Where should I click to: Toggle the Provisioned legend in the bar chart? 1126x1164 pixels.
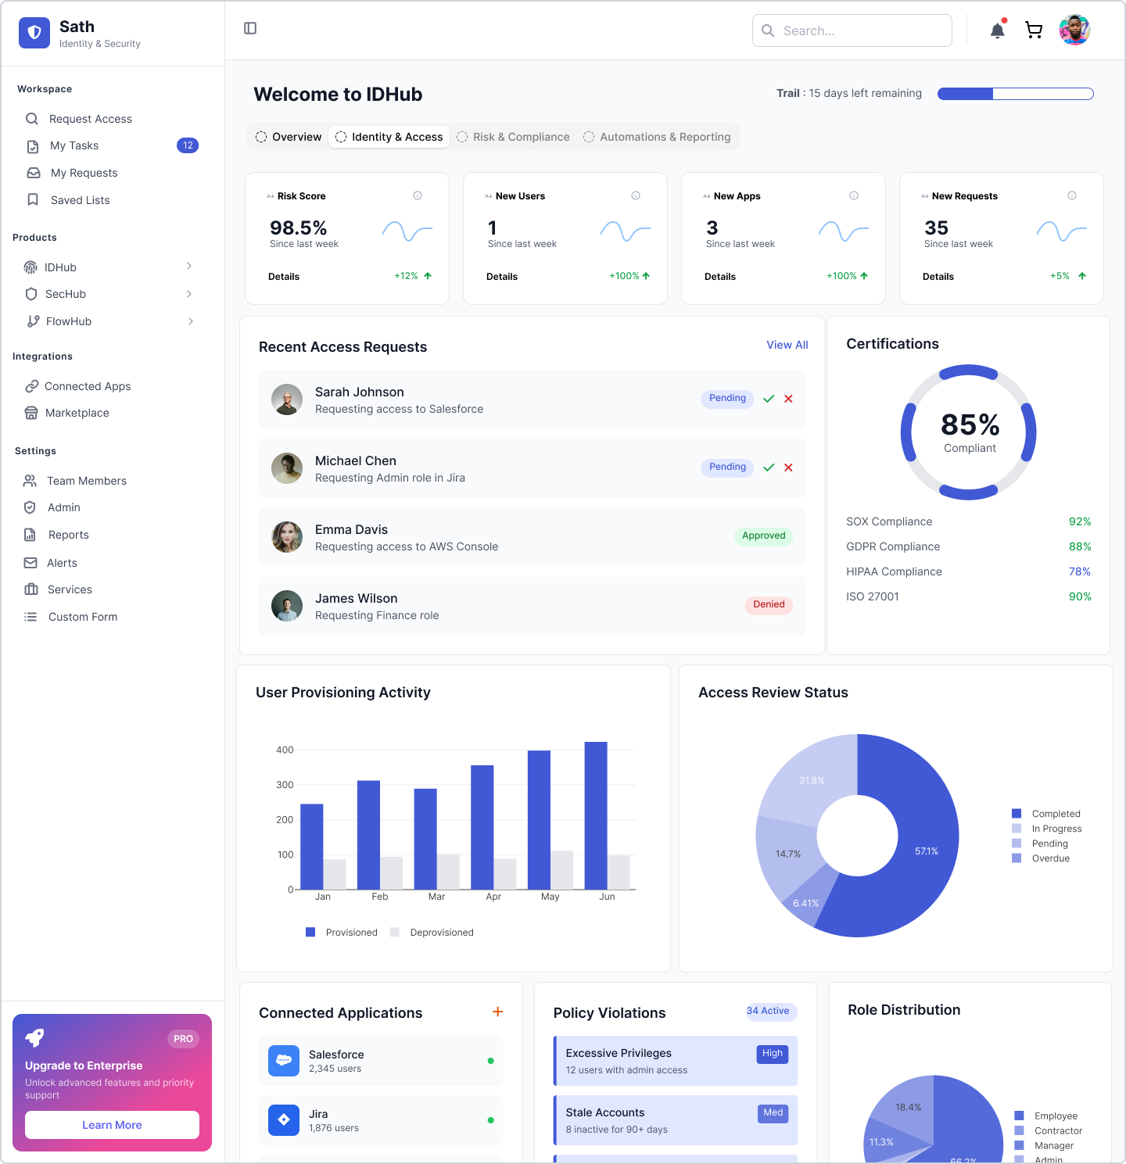[x=341, y=932]
